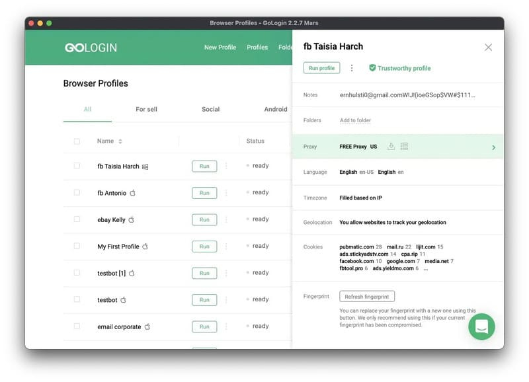529x382 pixels.
Task: Check the fb Taisia Harch checkbox
Action: (x=77, y=165)
